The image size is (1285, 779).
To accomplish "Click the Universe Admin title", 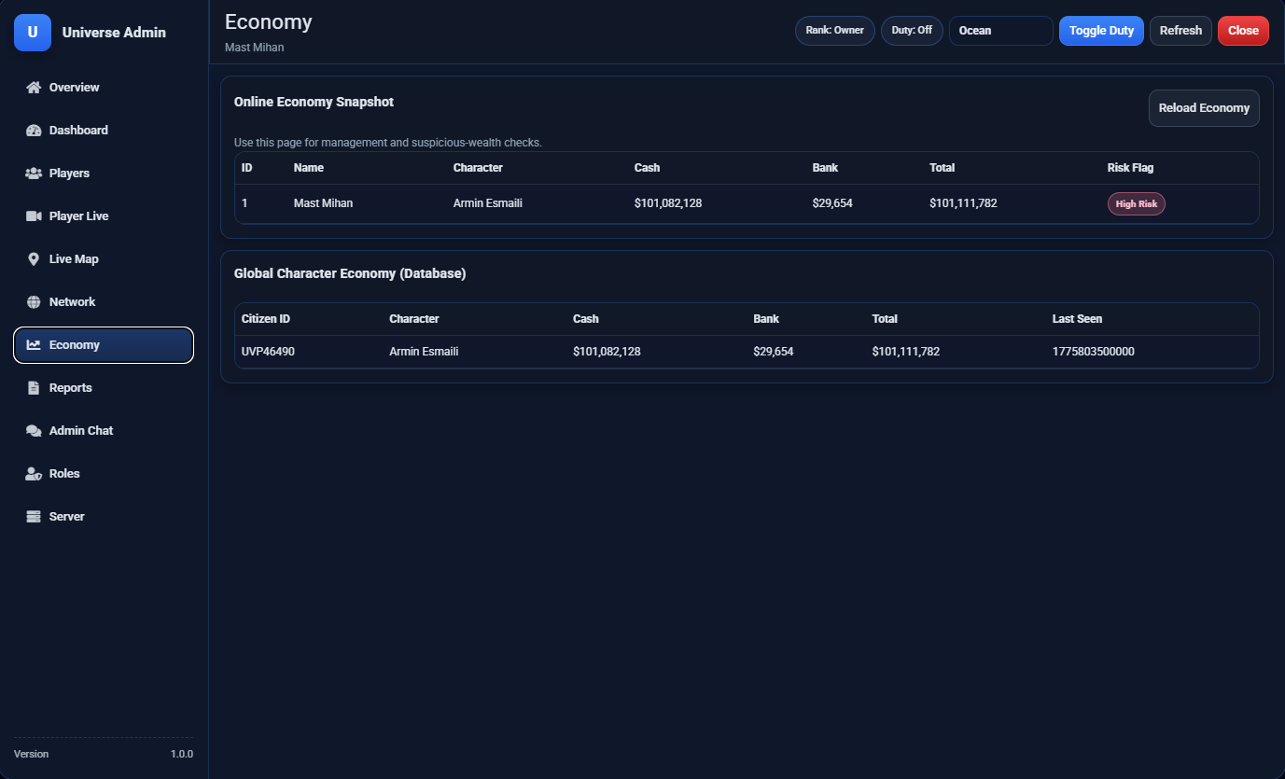I will pos(114,33).
